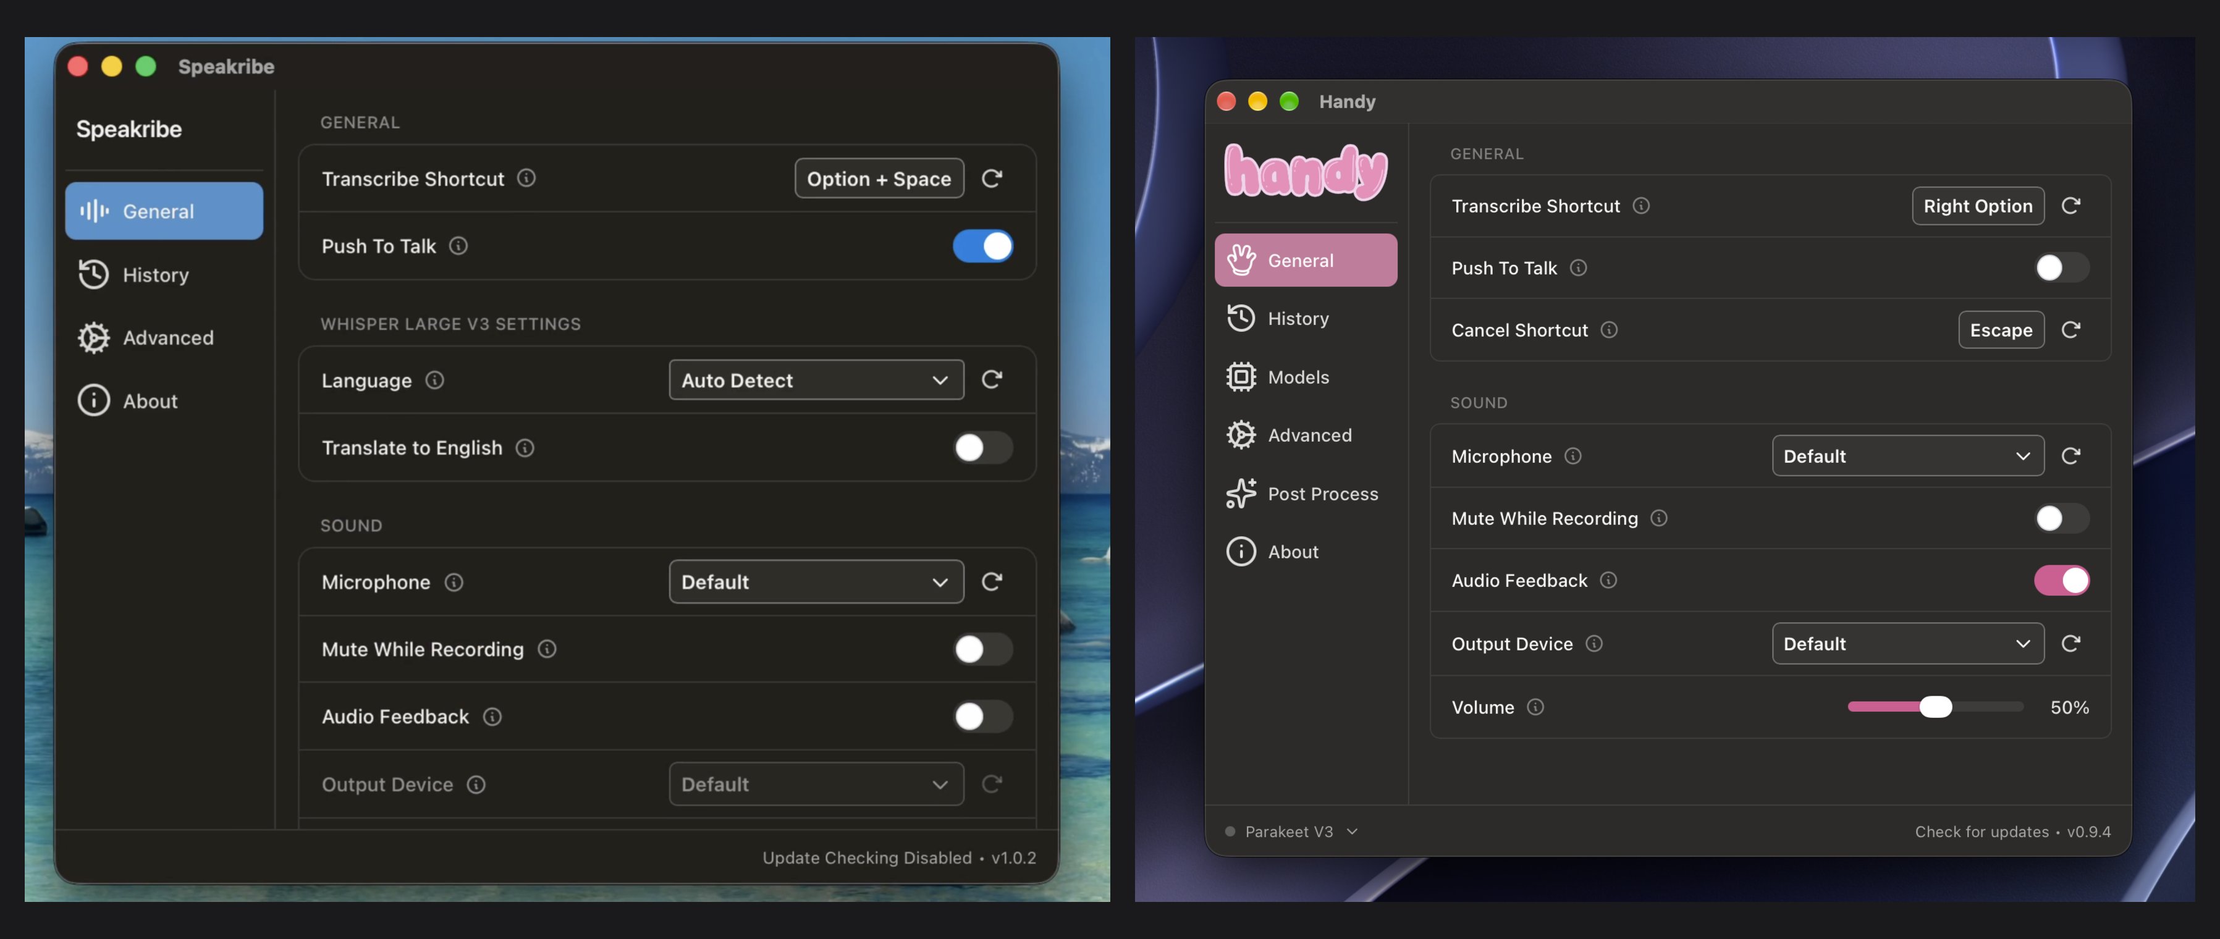The height and width of the screenshot is (939, 2220).
Task: Select General tab in Handy sidebar
Action: (1306, 260)
